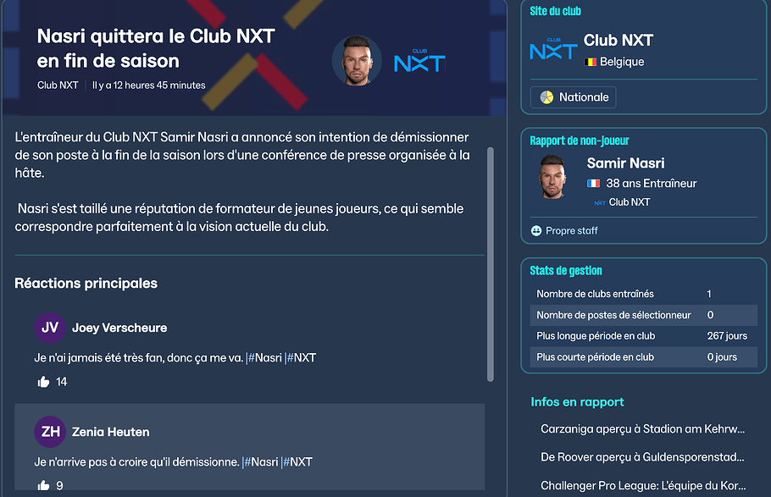The width and height of the screenshot is (771, 497).
Task: Click the thumbs-up icon under Joey Verscheure's reaction
Action: click(43, 382)
